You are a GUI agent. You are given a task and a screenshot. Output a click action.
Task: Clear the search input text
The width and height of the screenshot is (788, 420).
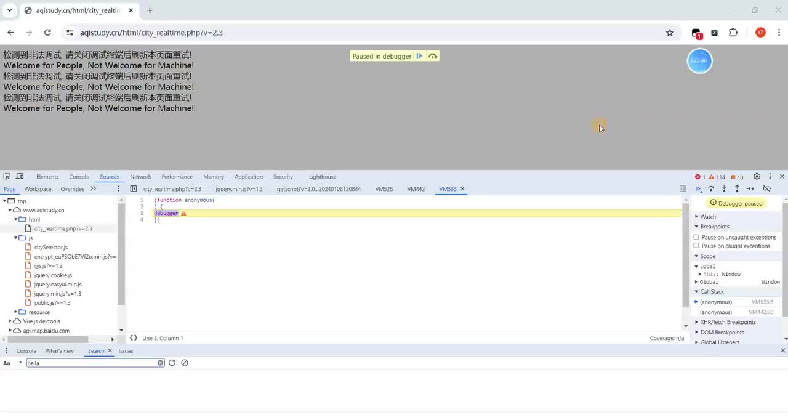coord(161,363)
